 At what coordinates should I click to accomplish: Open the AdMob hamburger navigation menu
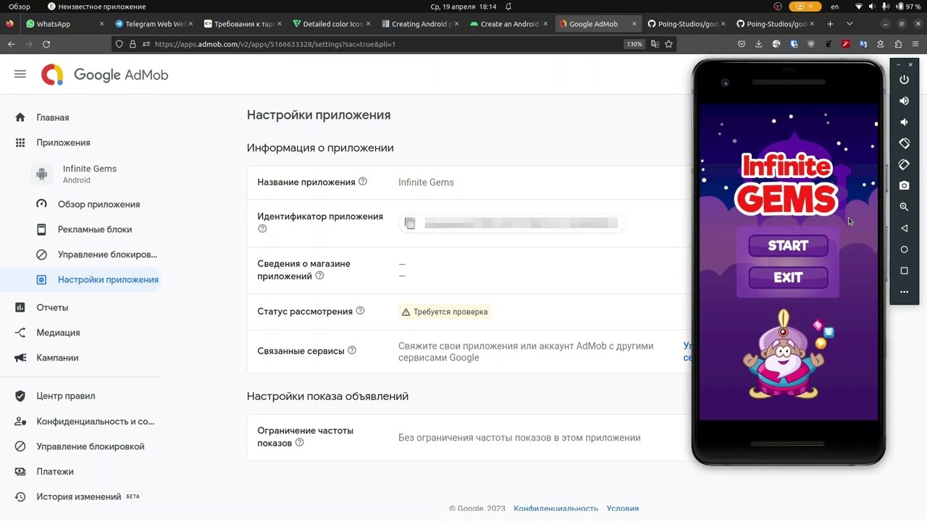pyautogui.click(x=20, y=75)
